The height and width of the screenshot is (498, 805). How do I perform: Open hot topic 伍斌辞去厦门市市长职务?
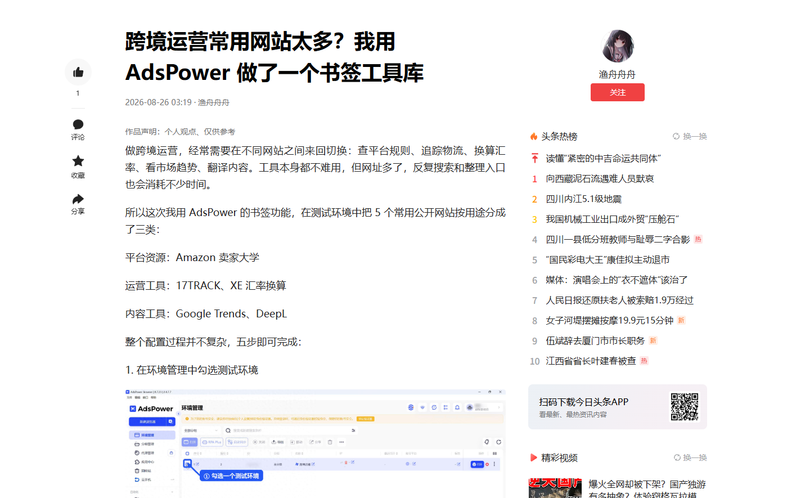click(595, 341)
